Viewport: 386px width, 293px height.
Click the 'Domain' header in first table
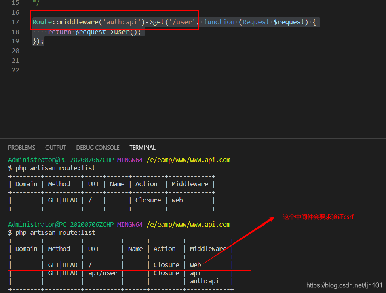point(26,184)
